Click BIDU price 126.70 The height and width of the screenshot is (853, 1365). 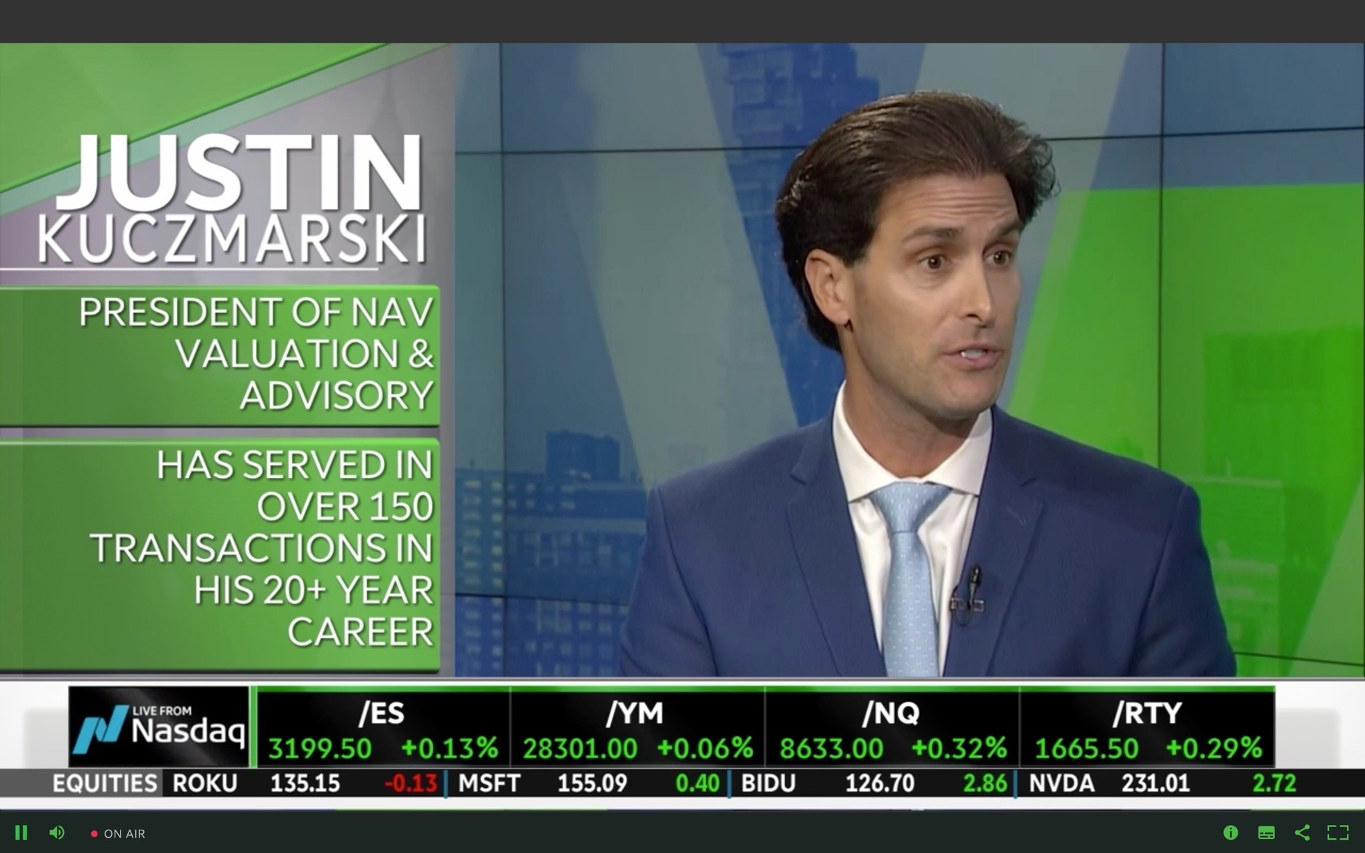[880, 783]
